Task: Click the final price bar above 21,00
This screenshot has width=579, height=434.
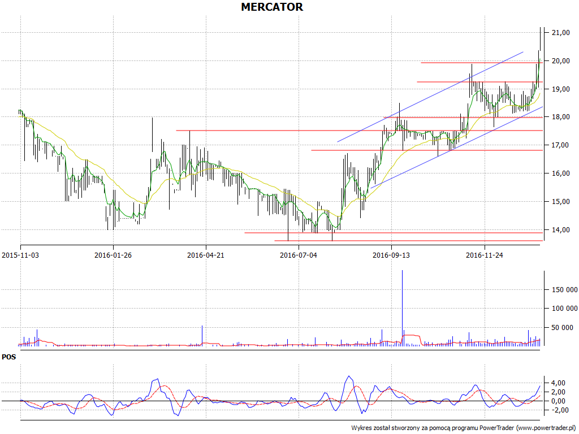Action: pos(540,39)
